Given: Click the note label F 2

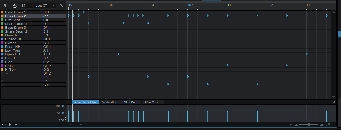Looking at the screenshot, I should [x=46, y=81].
